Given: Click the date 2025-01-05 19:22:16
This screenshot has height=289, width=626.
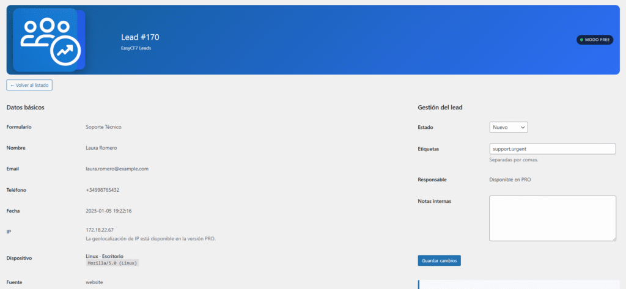Looking at the screenshot, I should click(109, 211).
